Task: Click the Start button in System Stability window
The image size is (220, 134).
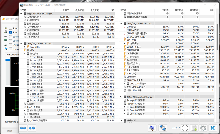Action: coord(9,131)
